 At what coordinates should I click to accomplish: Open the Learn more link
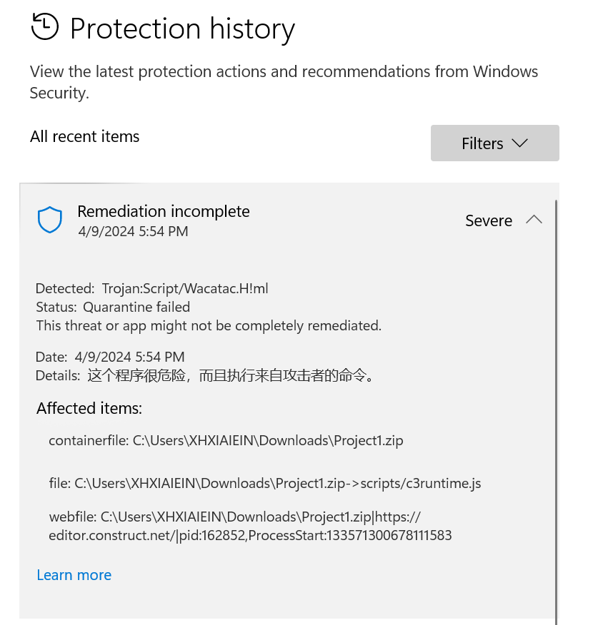tap(74, 575)
